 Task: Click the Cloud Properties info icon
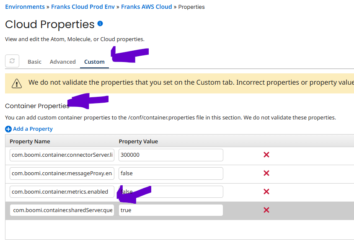(x=100, y=23)
